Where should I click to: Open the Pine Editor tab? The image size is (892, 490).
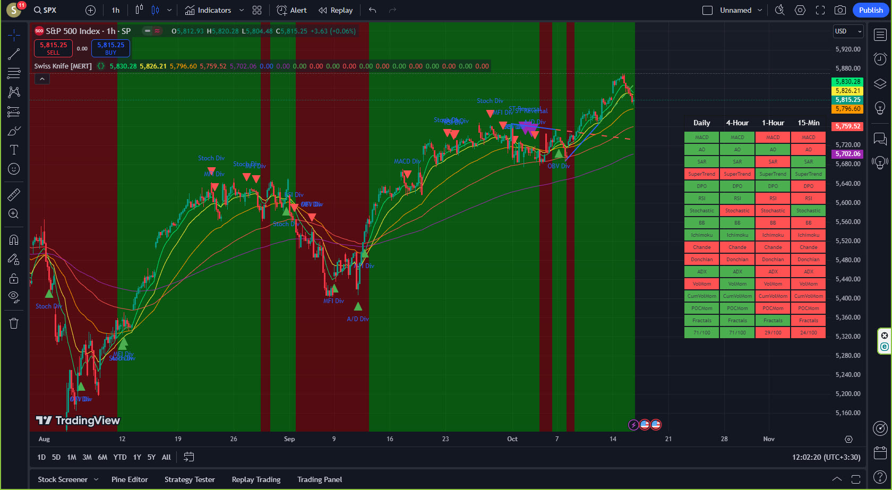click(x=130, y=479)
